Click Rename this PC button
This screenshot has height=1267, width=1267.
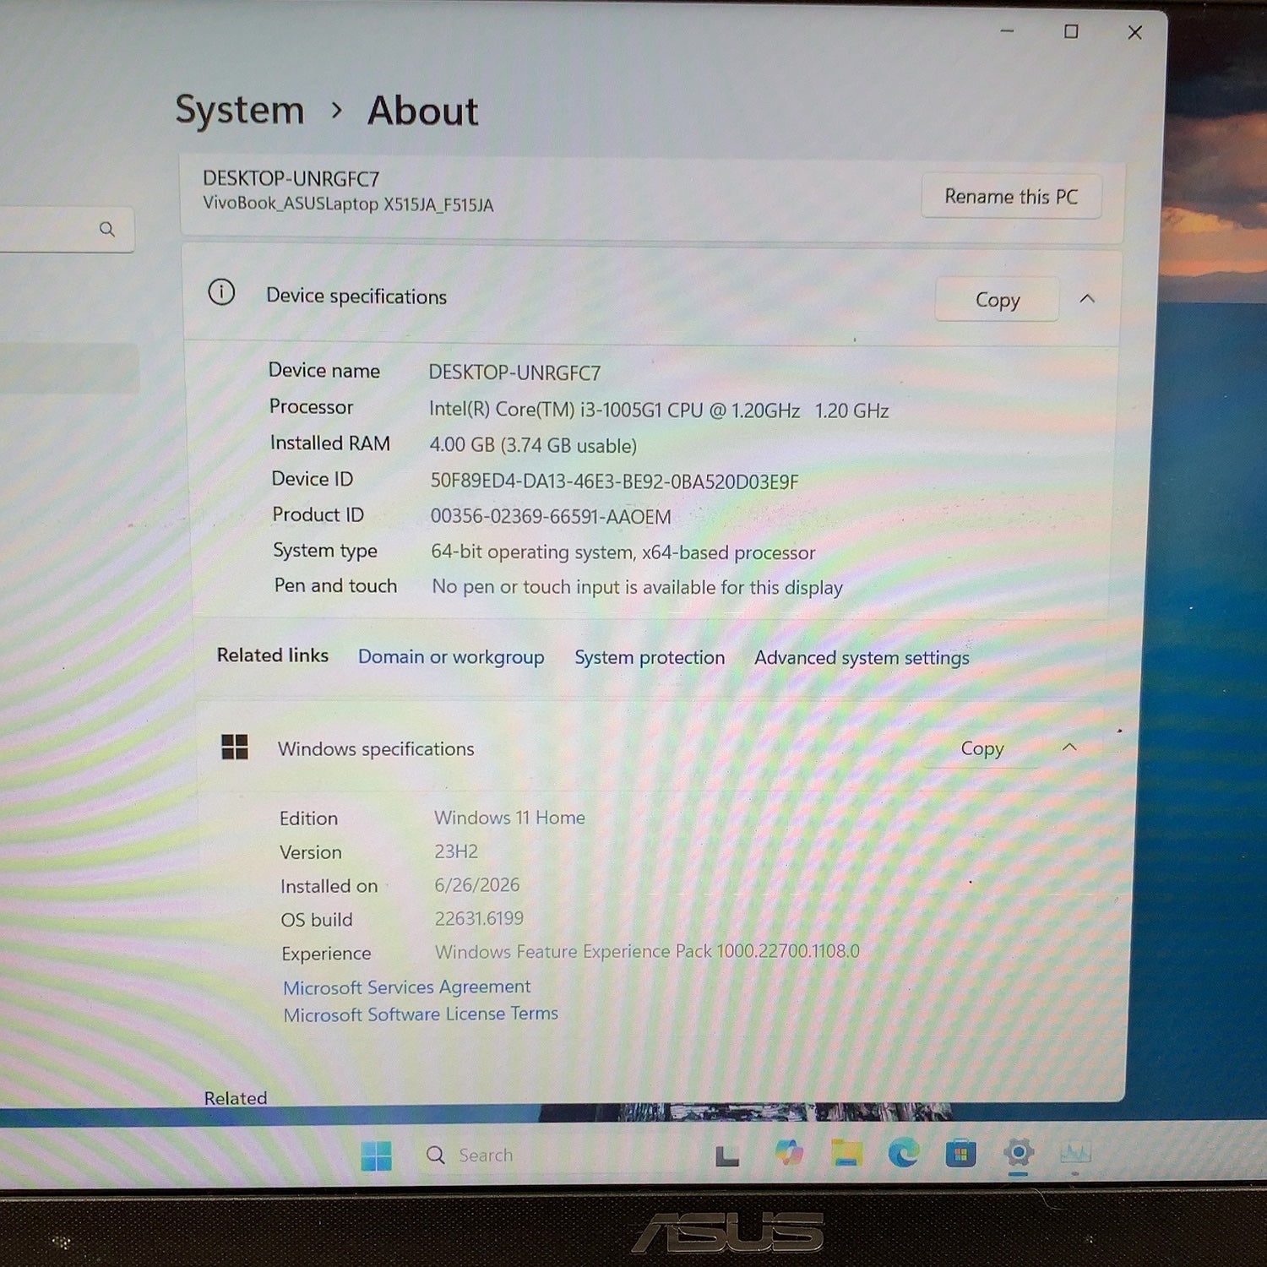(x=1011, y=197)
